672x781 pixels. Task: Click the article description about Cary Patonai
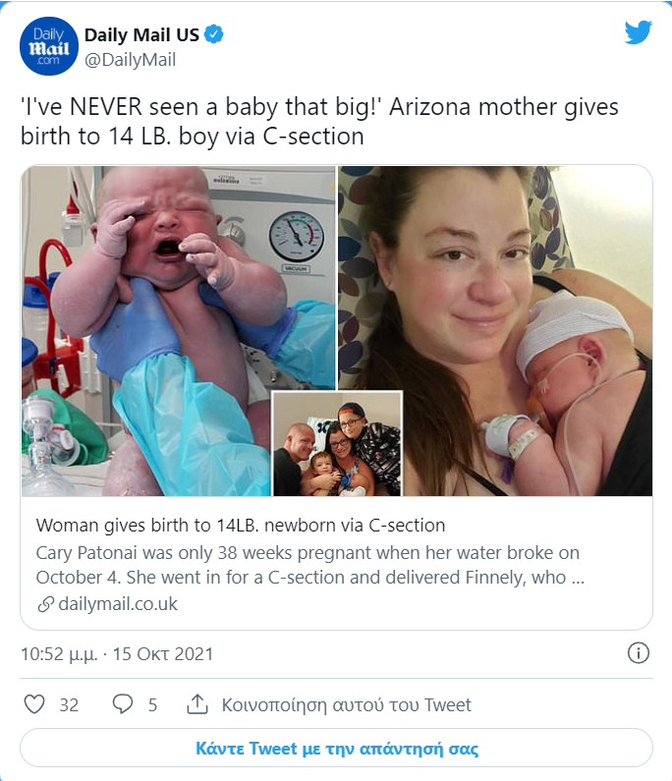[309, 564]
